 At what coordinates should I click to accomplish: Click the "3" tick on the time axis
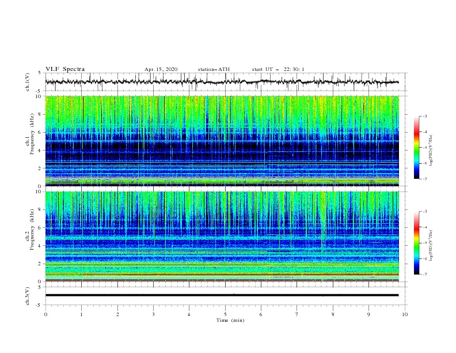point(153,314)
